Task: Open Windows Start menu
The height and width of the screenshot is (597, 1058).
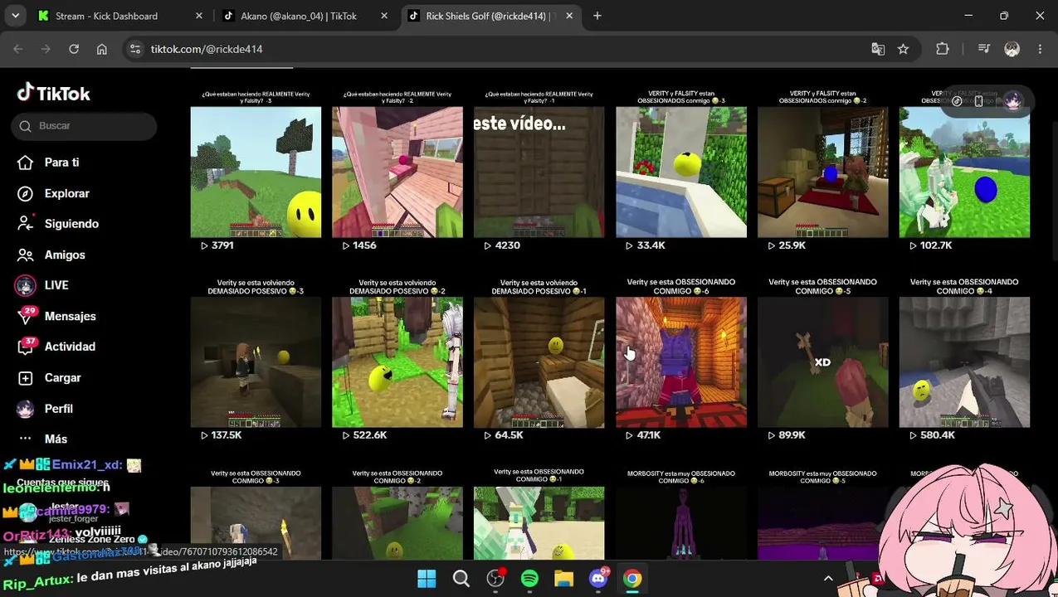Action: pyautogui.click(x=427, y=579)
